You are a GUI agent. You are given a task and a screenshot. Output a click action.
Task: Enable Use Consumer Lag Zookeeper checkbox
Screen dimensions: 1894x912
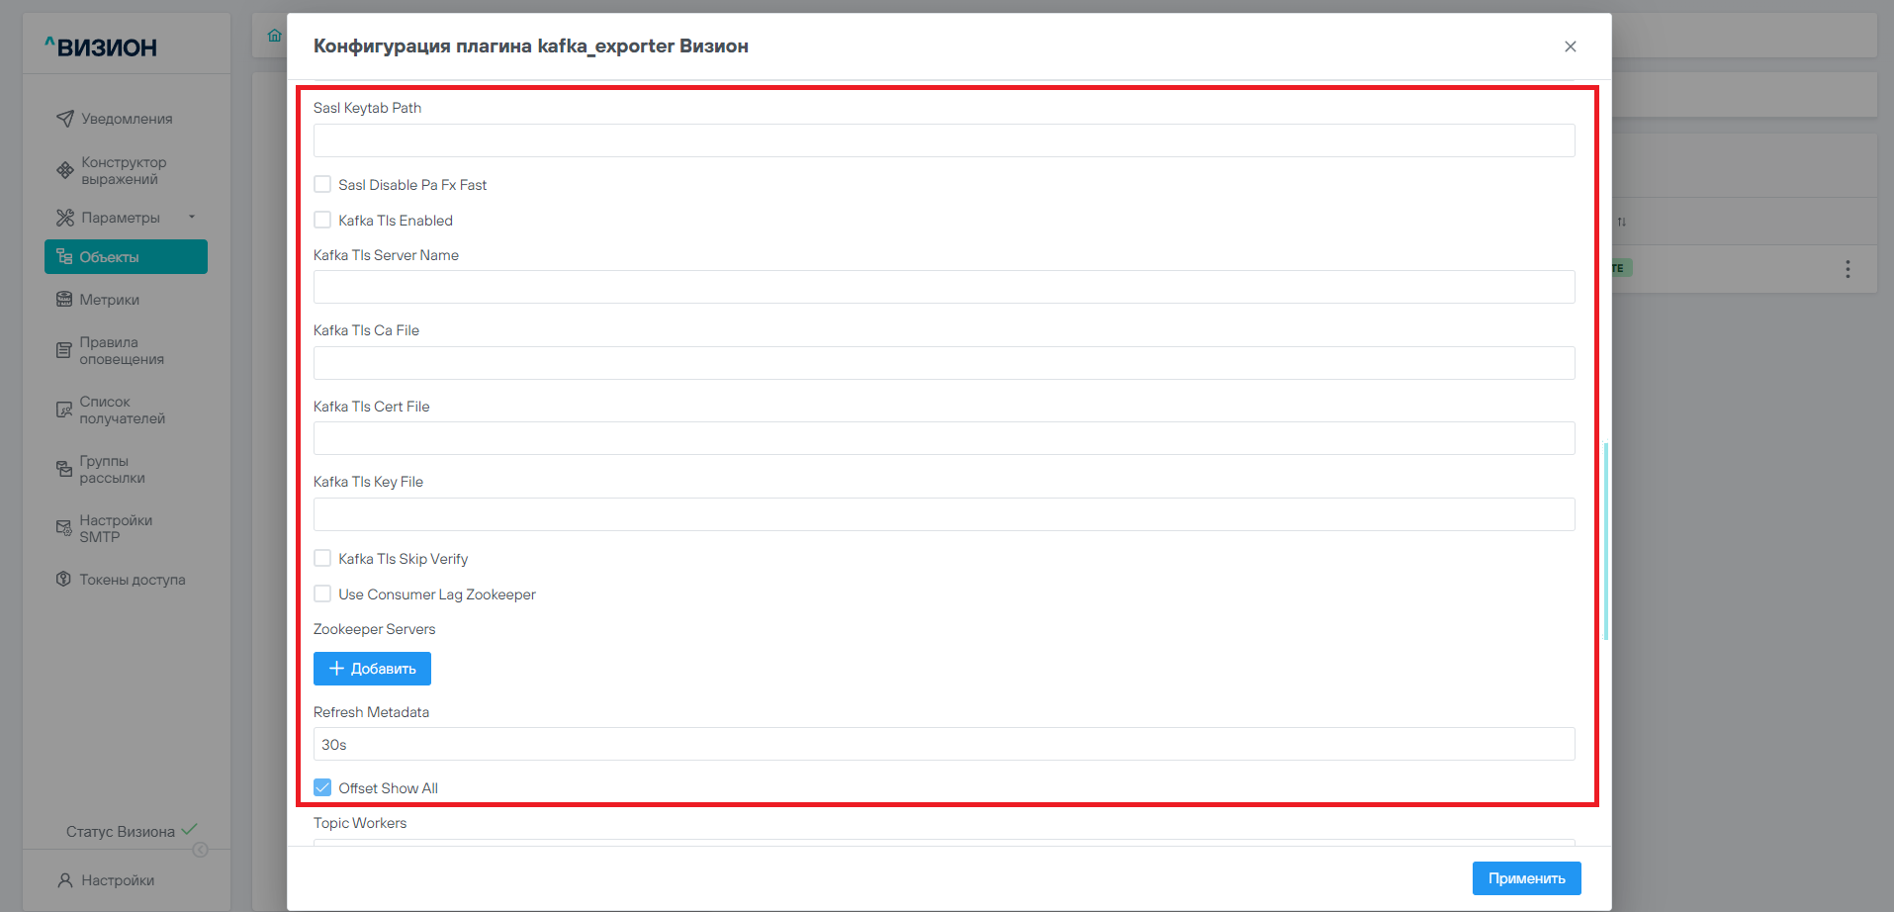coord(322,593)
